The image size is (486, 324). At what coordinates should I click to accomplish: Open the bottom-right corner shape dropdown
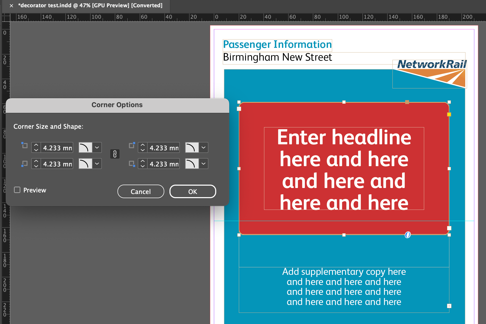pyautogui.click(x=203, y=164)
